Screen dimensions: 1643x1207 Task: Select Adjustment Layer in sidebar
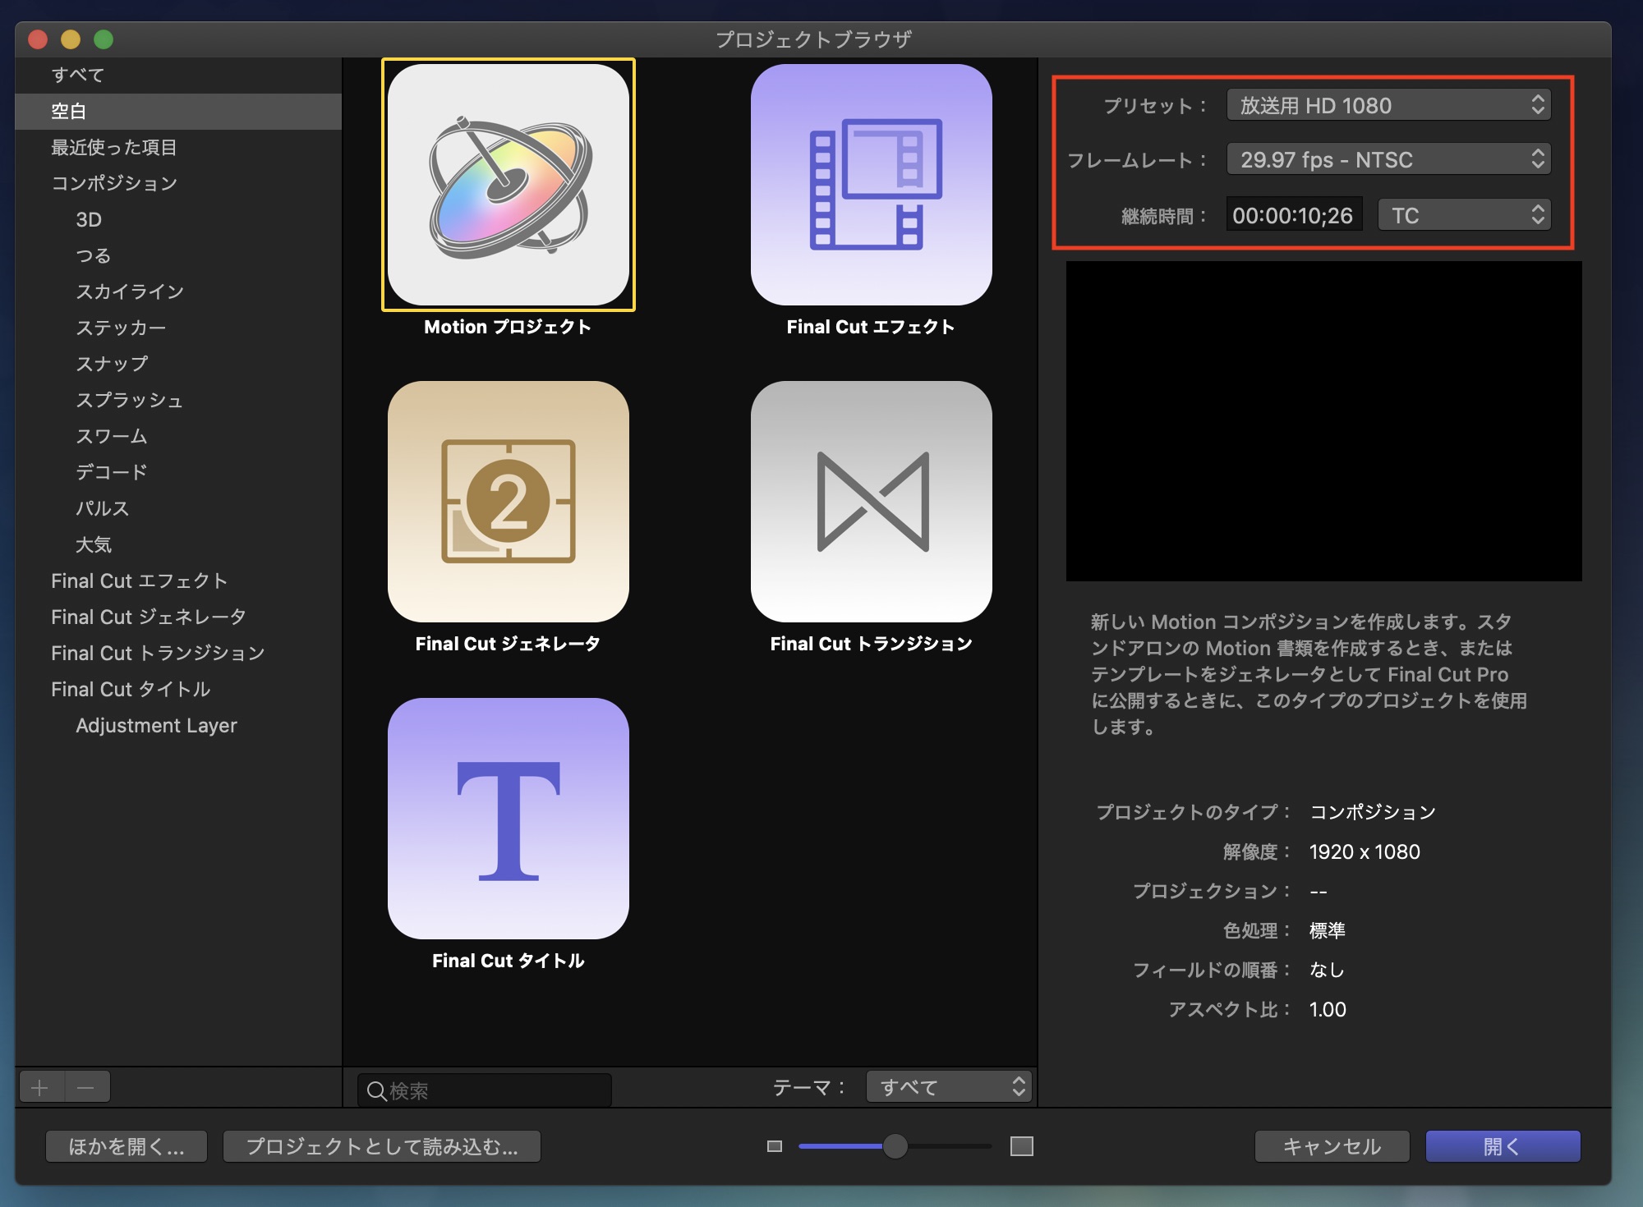156,726
